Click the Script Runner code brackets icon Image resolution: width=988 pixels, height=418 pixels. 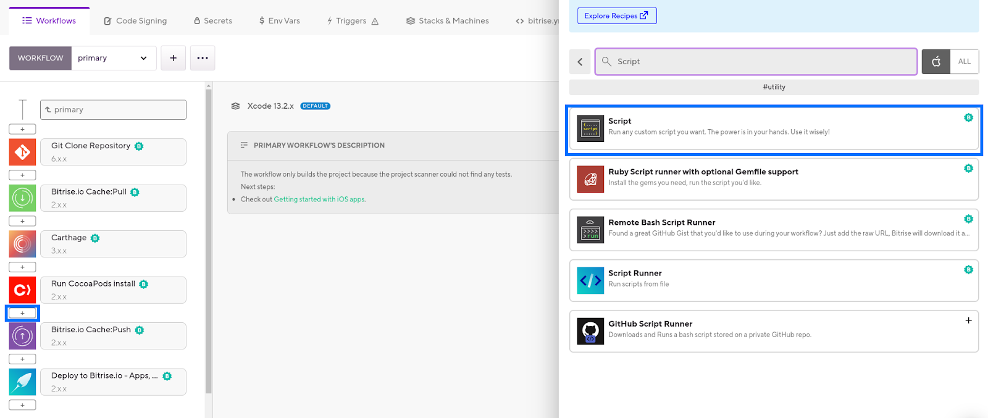pyautogui.click(x=590, y=281)
